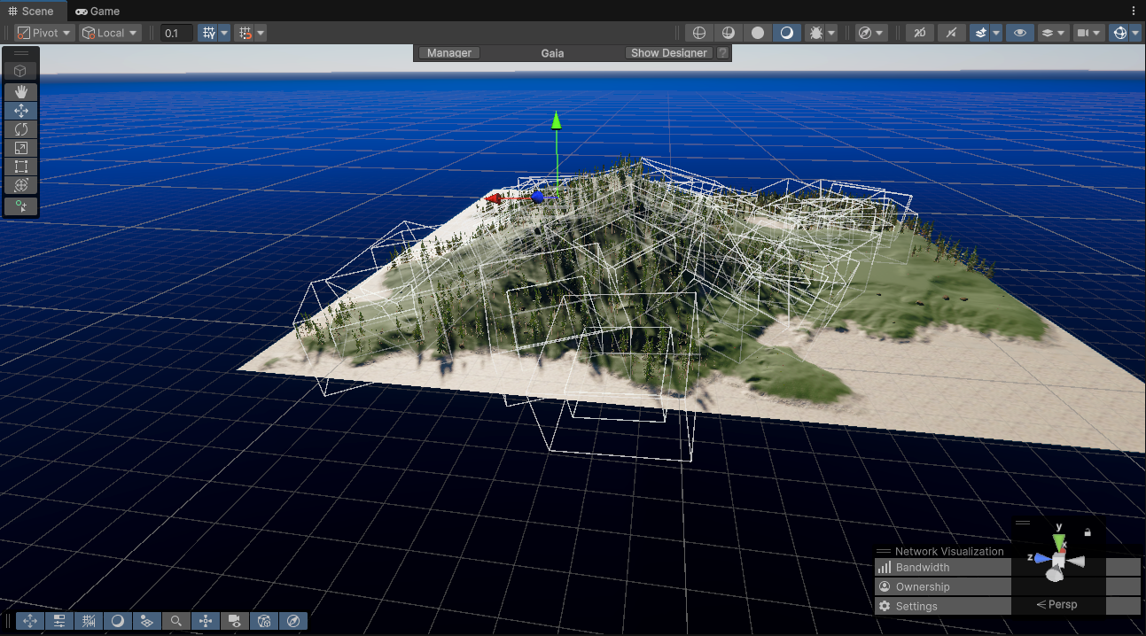This screenshot has width=1146, height=636.
Task: Open the kebab menu in the top-right corner
Action: 1135,10
